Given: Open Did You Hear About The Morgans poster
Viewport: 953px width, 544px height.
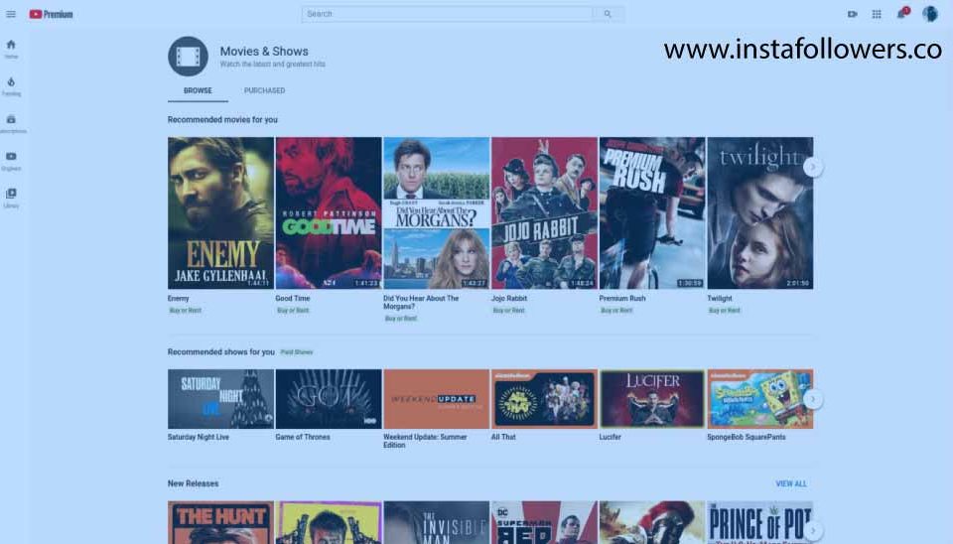Looking at the screenshot, I should [x=437, y=212].
